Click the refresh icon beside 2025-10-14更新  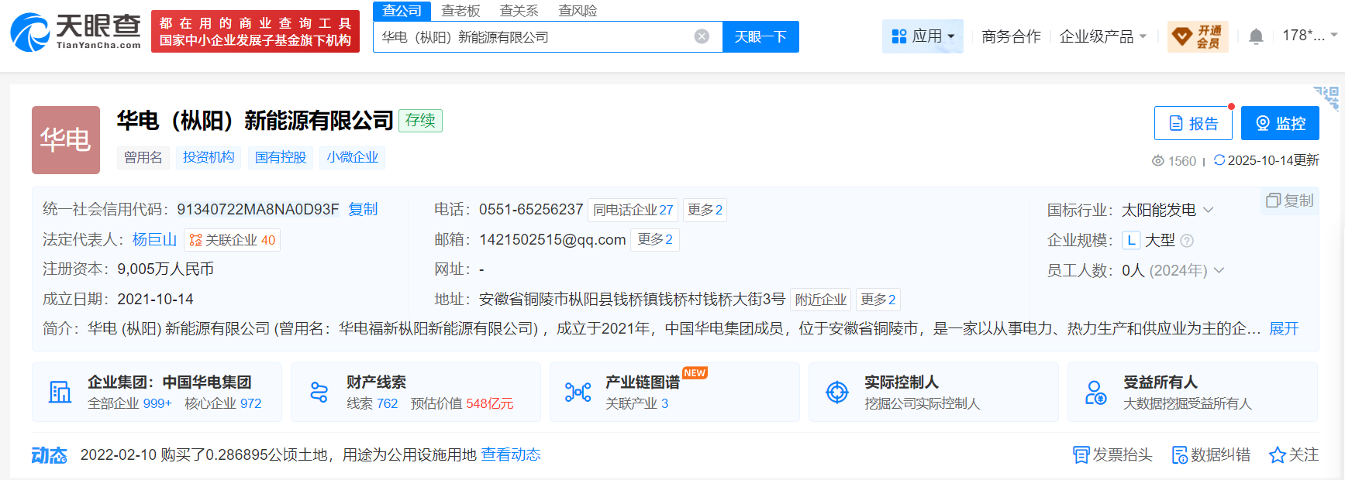pyautogui.click(x=1219, y=159)
